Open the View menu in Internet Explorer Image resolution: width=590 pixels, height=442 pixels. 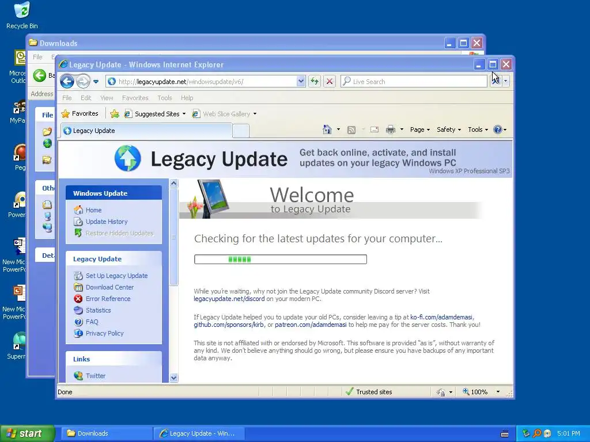click(x=107, y=98)
